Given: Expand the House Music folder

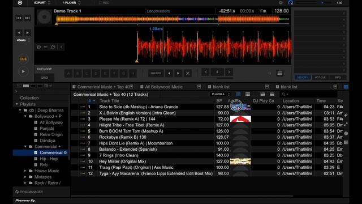Looking at the screenshot, I should (25, 171).
